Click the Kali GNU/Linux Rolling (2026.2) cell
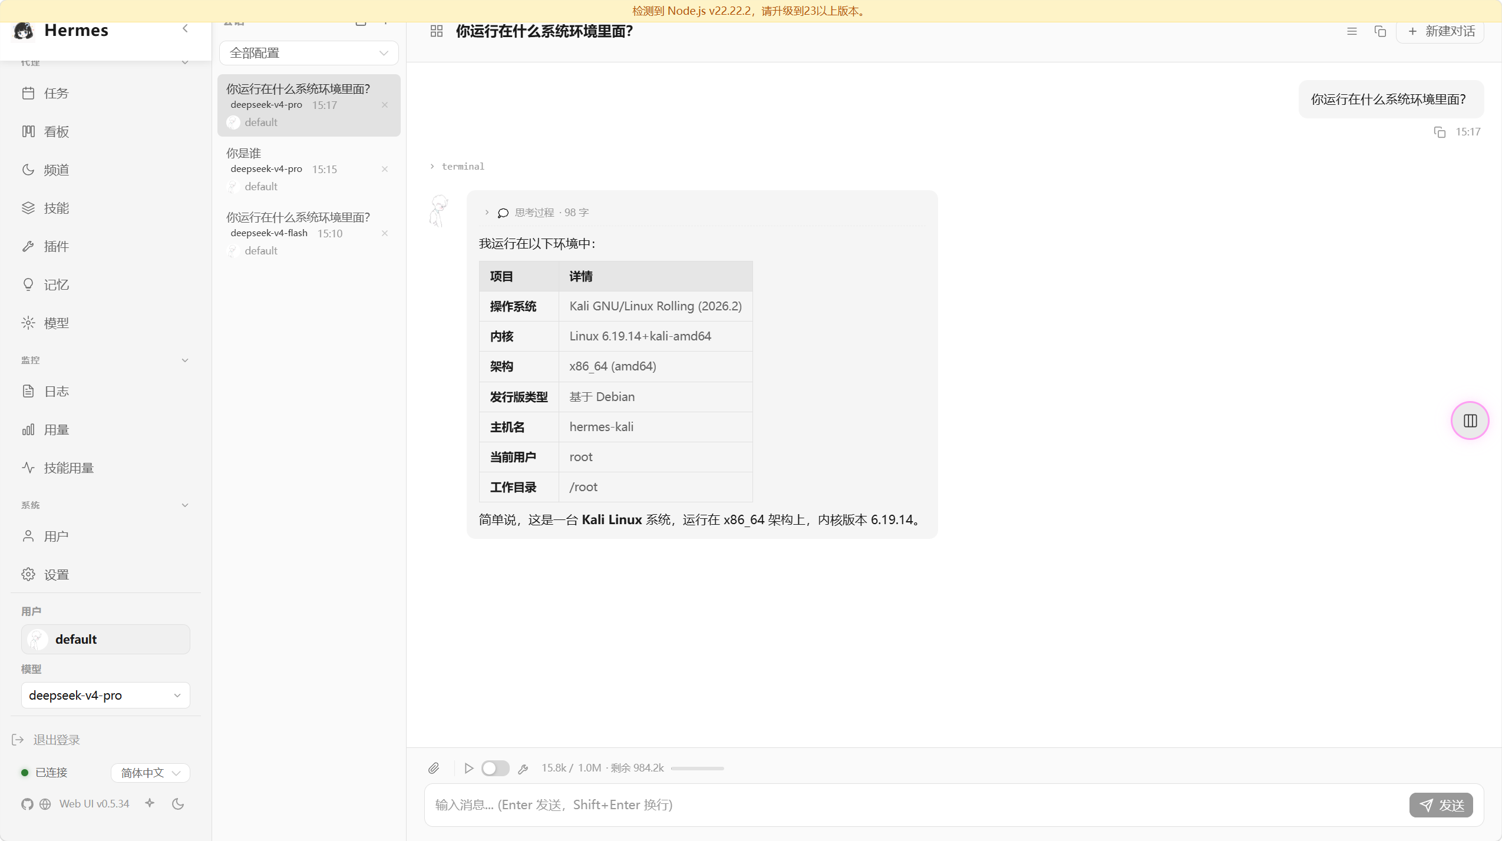Viewport: 1502px width, 841px height. pyautogui.click(x=655, y=306)
